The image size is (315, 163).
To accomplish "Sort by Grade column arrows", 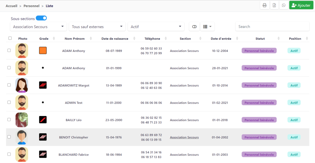I will click(x=54, y=38).
